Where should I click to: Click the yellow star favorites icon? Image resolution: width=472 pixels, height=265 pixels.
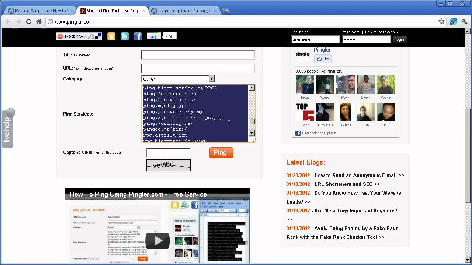coord(111,36)
